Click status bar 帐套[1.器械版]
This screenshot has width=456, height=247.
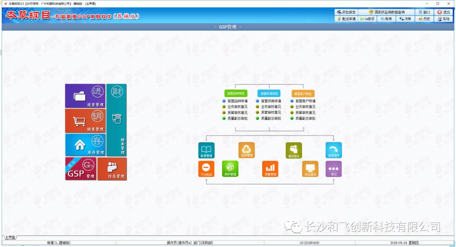pyautogui.click(x=59, y=243)
